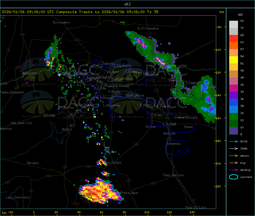The width and height of the screenshot is (255, 216).
Task: Select the mauve 42-45 dBZ legend swatch
Action: coord(233,81)
